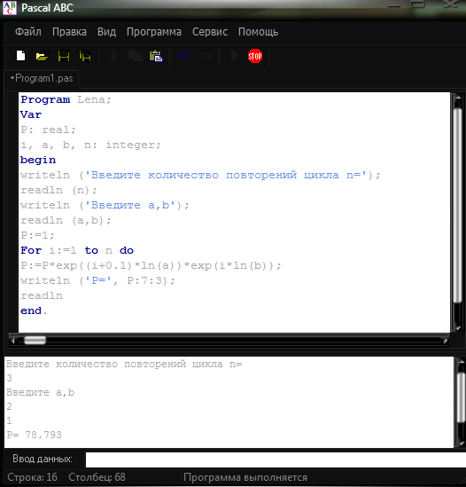Click the 'begin' keyword line

click(38, 160)
